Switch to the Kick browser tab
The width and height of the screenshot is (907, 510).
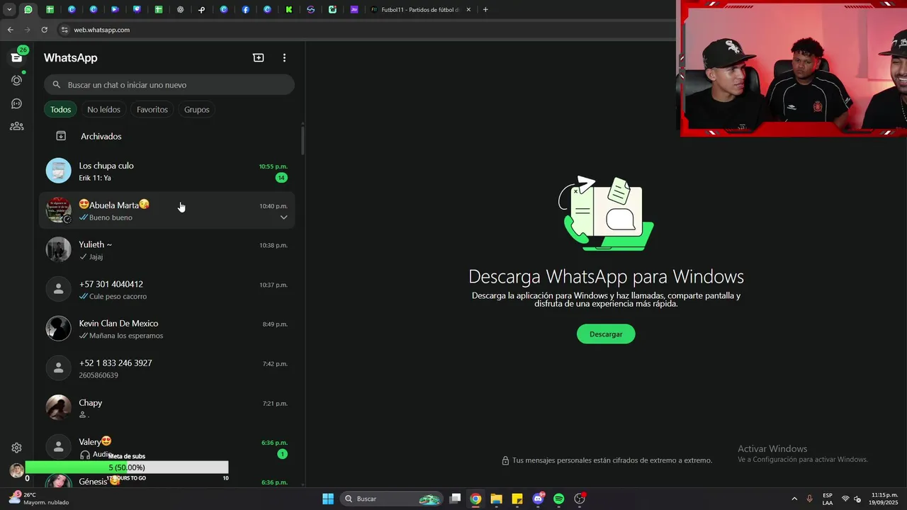tap(289, 10)
